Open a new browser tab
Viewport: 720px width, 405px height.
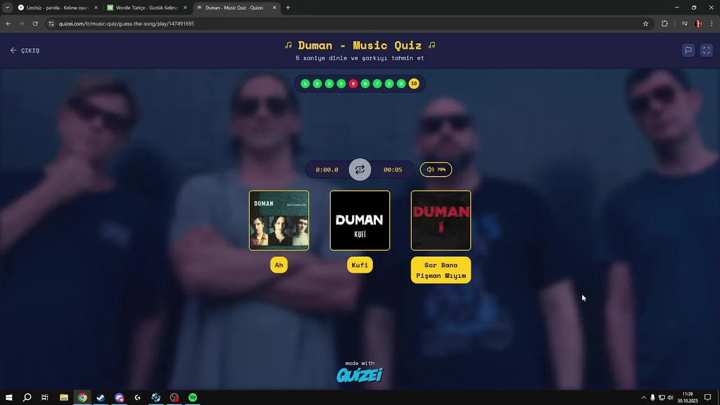(x=288, y=8)
